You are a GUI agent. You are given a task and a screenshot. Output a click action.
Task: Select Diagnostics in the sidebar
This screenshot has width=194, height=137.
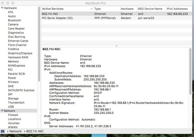click(16, 33)
